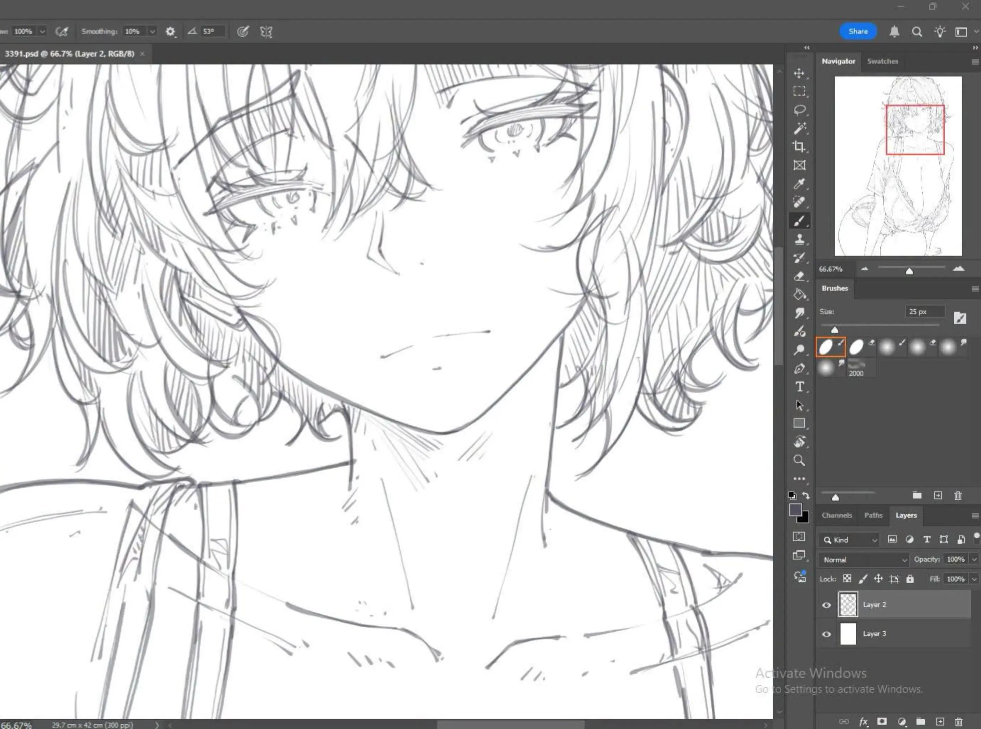The width and height of the screenshot is (981, 729).
Task: Create a new fill or adjustment layer
Action: pyautogui.click(x=902, y=721)
